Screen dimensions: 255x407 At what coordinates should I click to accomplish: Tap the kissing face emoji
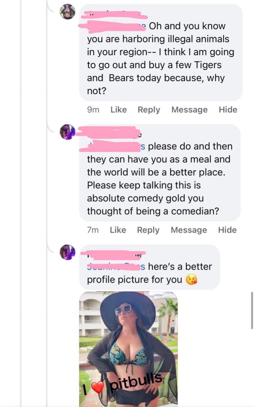pos(191,279)
